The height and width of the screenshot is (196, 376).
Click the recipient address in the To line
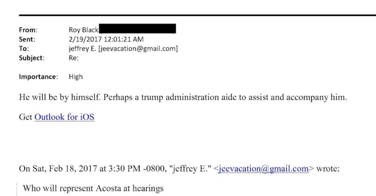123,49
